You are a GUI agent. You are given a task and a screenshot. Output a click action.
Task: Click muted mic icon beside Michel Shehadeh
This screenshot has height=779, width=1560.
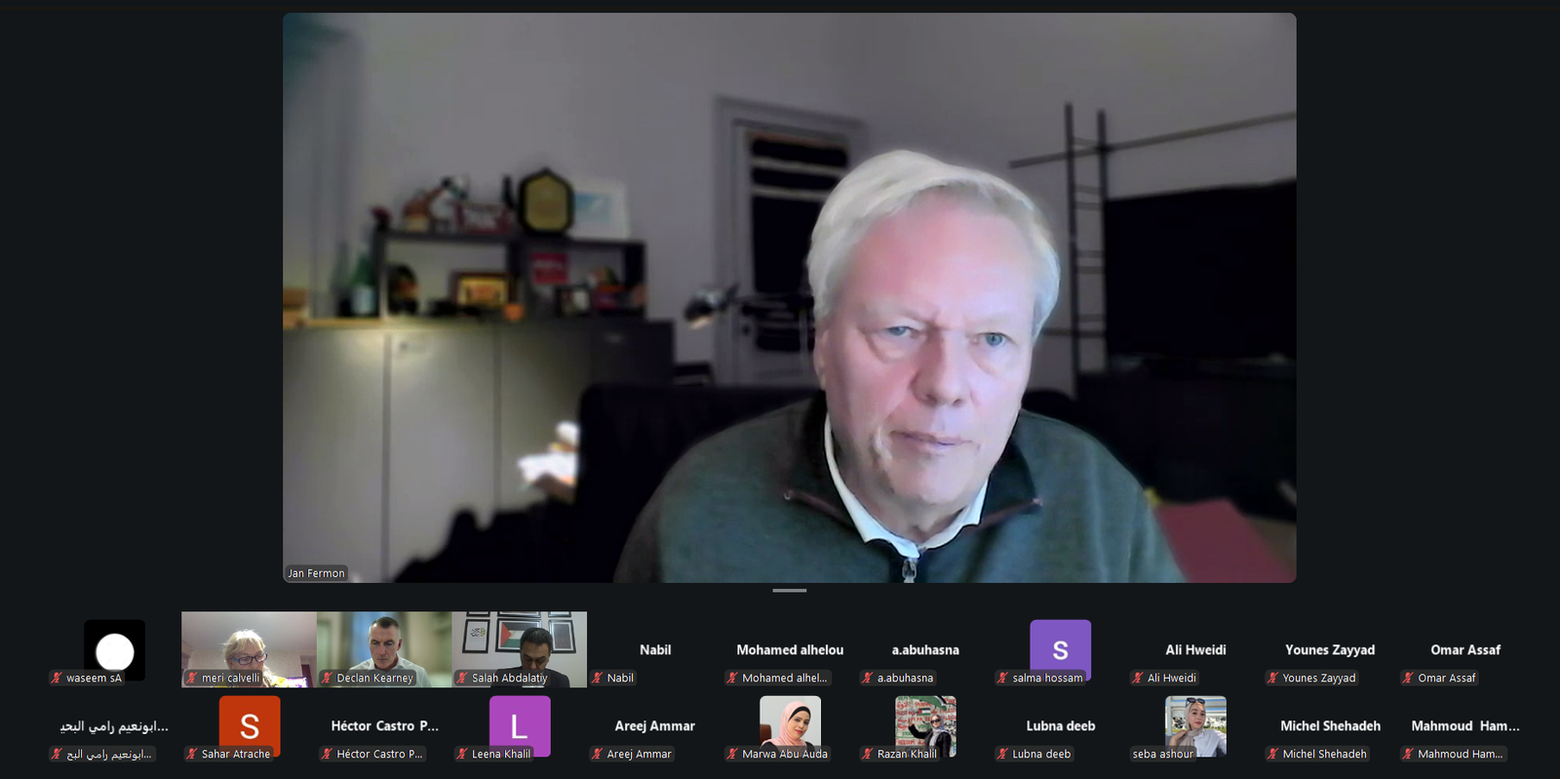(x=1272, y=754)
